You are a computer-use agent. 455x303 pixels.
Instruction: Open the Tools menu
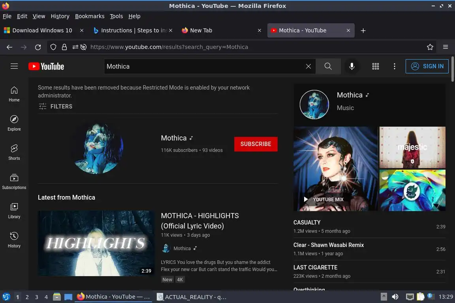(117, 16)
